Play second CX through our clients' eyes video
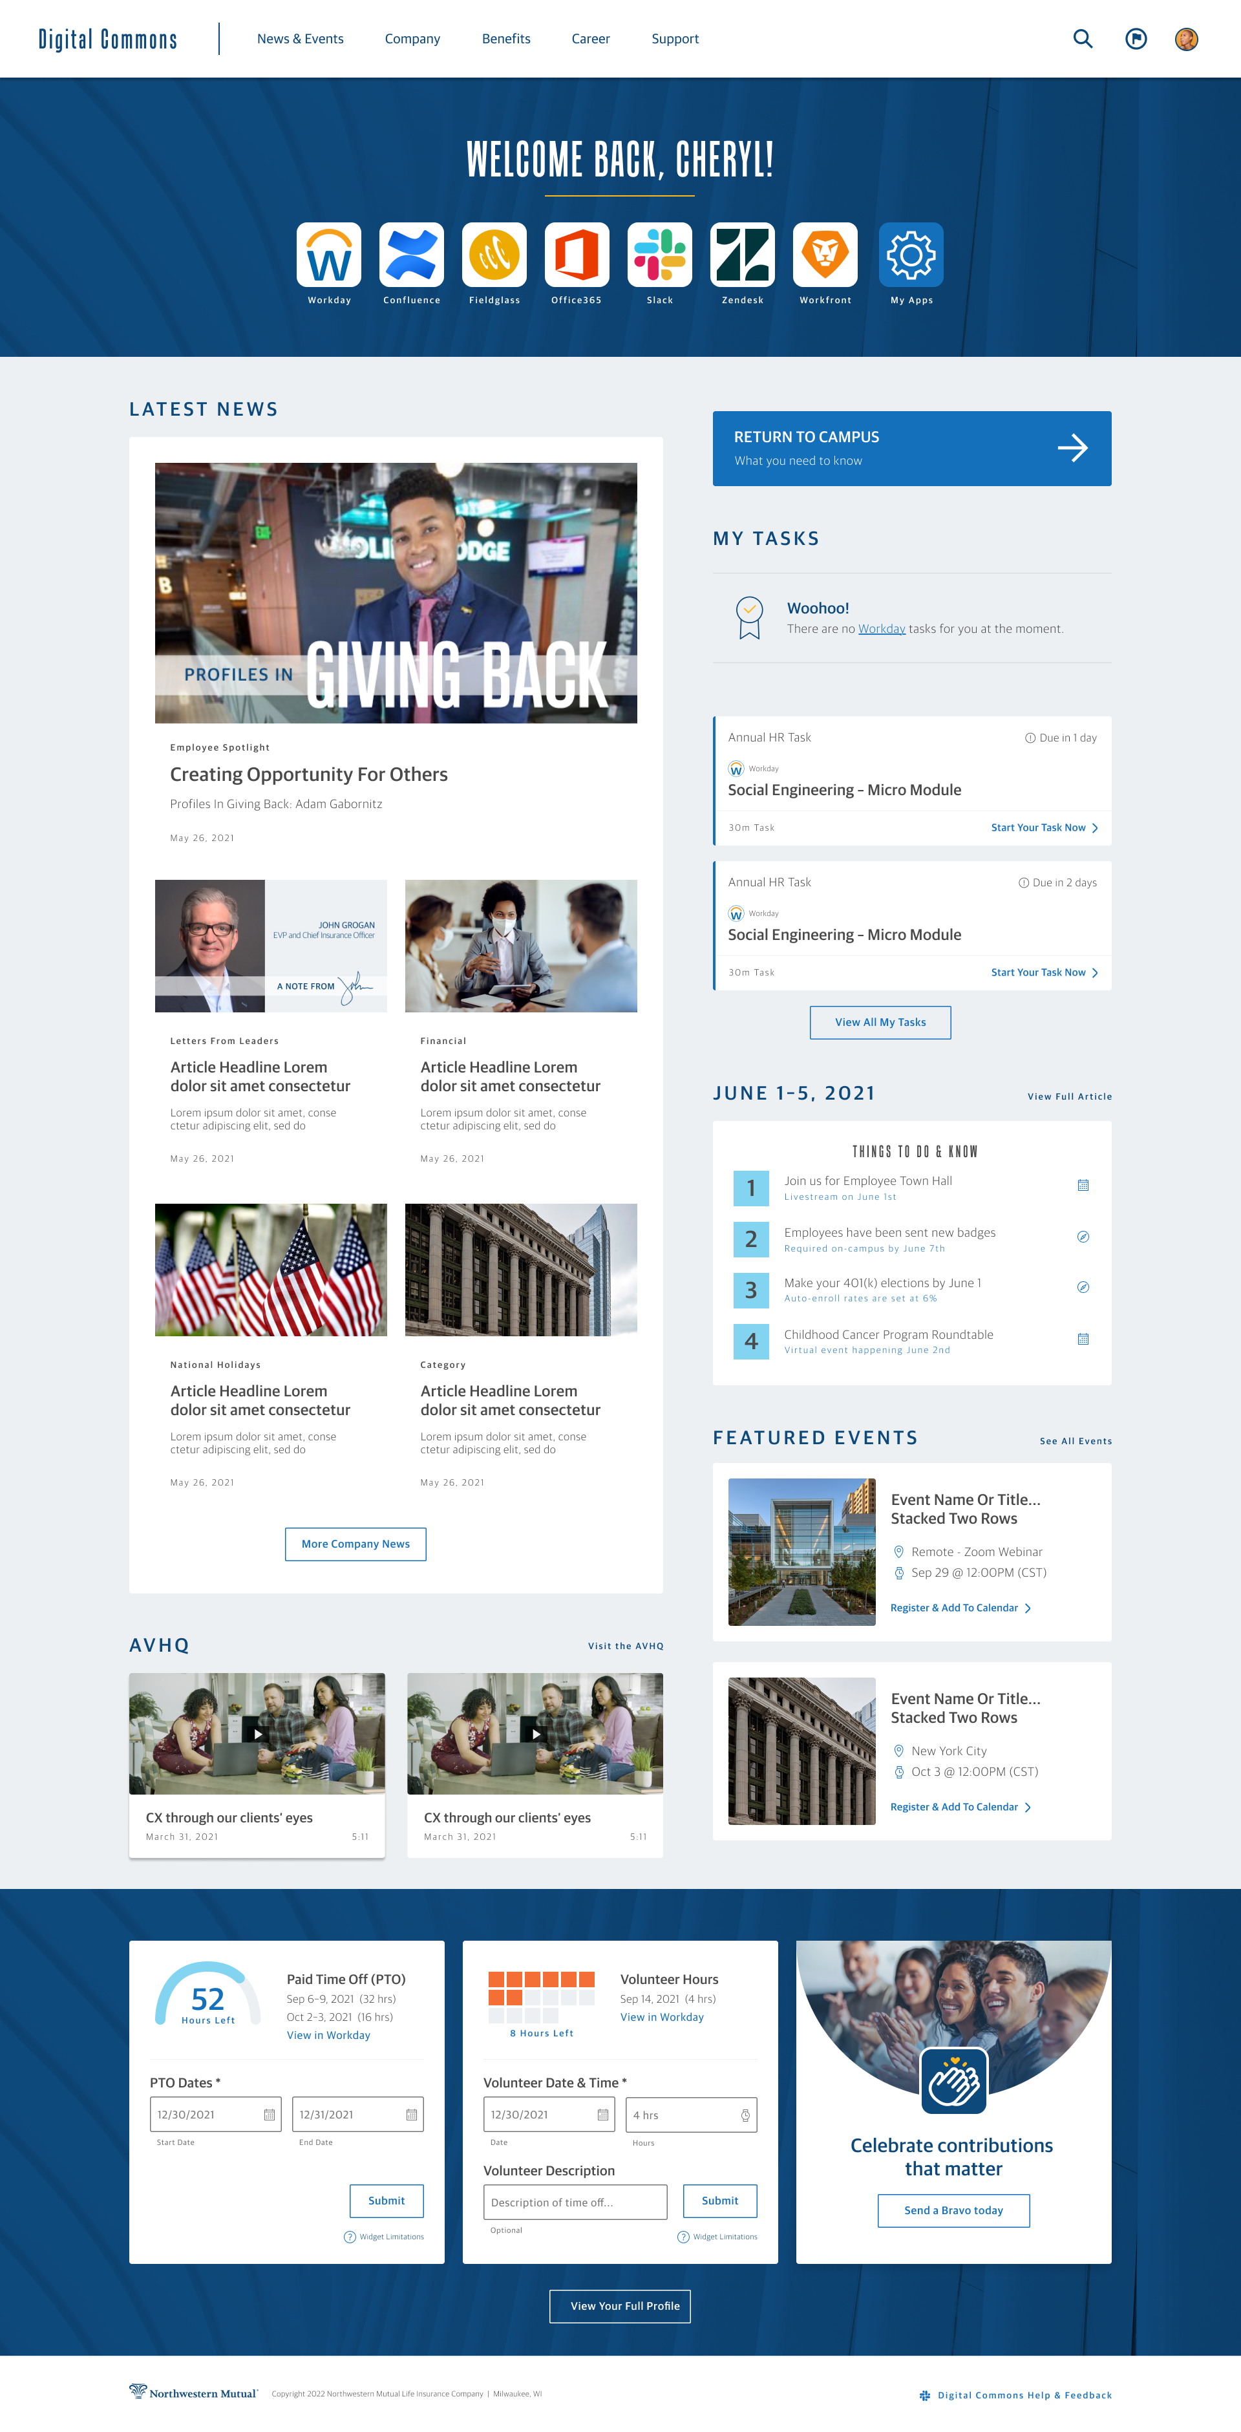This screenshot has height=2432, width=1241. (536, 1733)
